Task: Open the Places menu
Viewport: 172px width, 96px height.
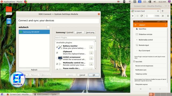Action: pos(20,2)
